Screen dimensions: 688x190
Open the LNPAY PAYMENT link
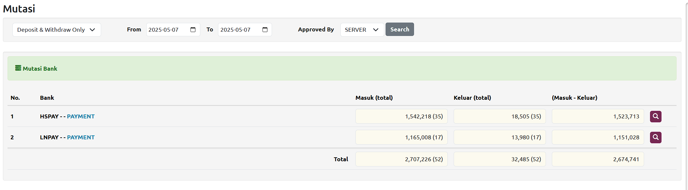pyautogui.click(x=81, y=137)
